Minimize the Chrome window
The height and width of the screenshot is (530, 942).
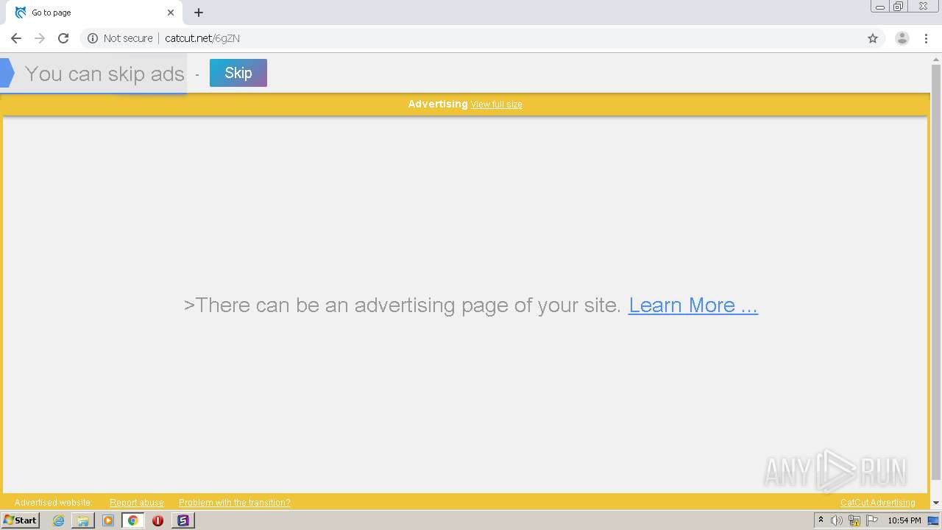pos(880,7)
